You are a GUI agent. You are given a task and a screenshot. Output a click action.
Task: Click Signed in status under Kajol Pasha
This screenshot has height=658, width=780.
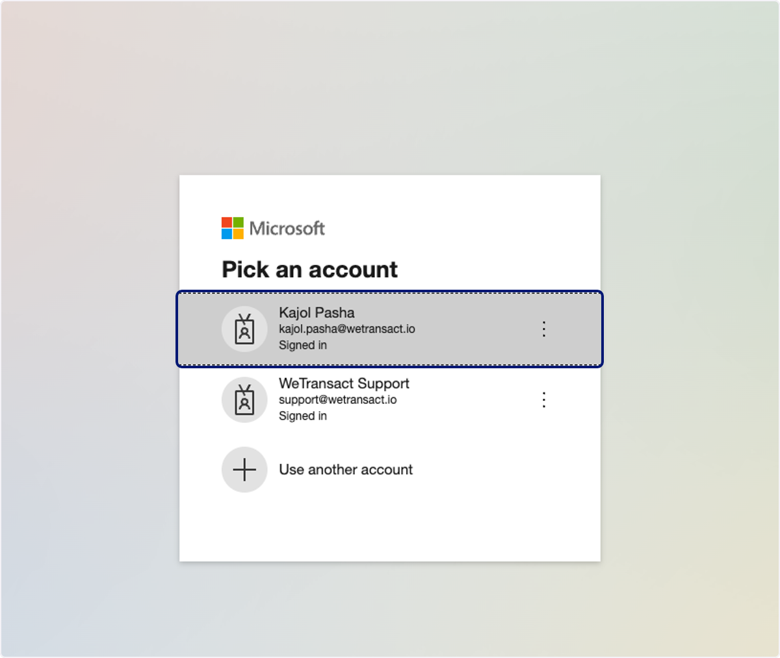(303, 345)
